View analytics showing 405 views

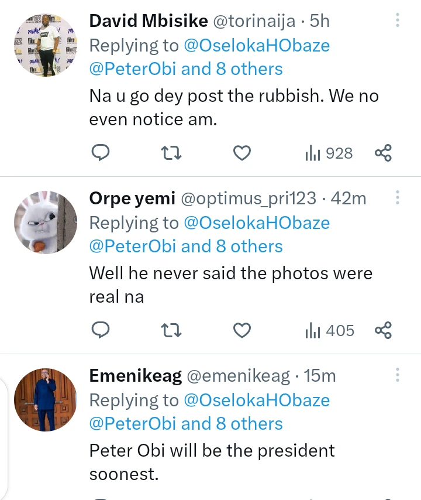(329, 331)
